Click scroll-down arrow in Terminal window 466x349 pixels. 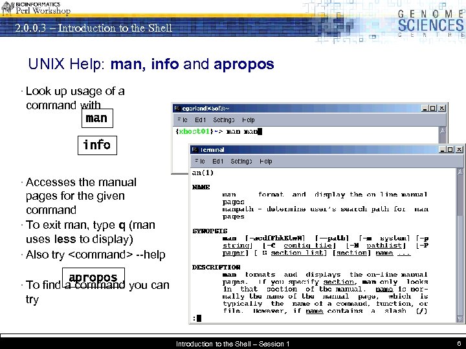(460, 319)
